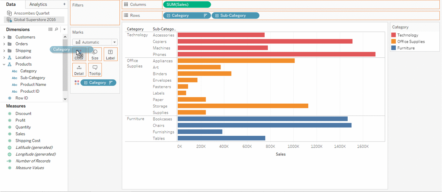Click the view data grid icon beside Dimensions

point(50,29)
